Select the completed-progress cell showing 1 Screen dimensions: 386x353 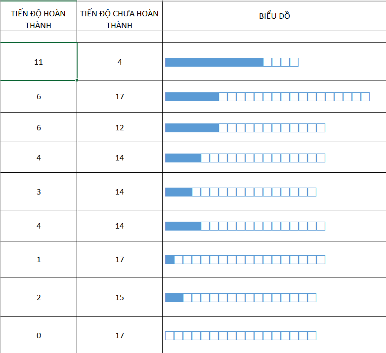pos(39,260)
